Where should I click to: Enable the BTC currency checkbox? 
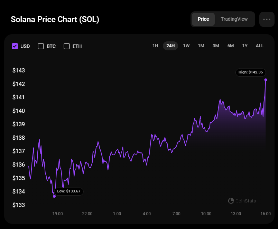41,46
